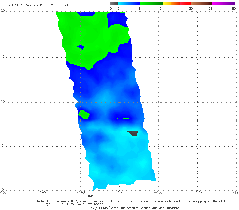Viewport: 239px width, 210px height.
Task: Select the yellow-orange segment of the color bar
Action: click(x=171, y=4)
